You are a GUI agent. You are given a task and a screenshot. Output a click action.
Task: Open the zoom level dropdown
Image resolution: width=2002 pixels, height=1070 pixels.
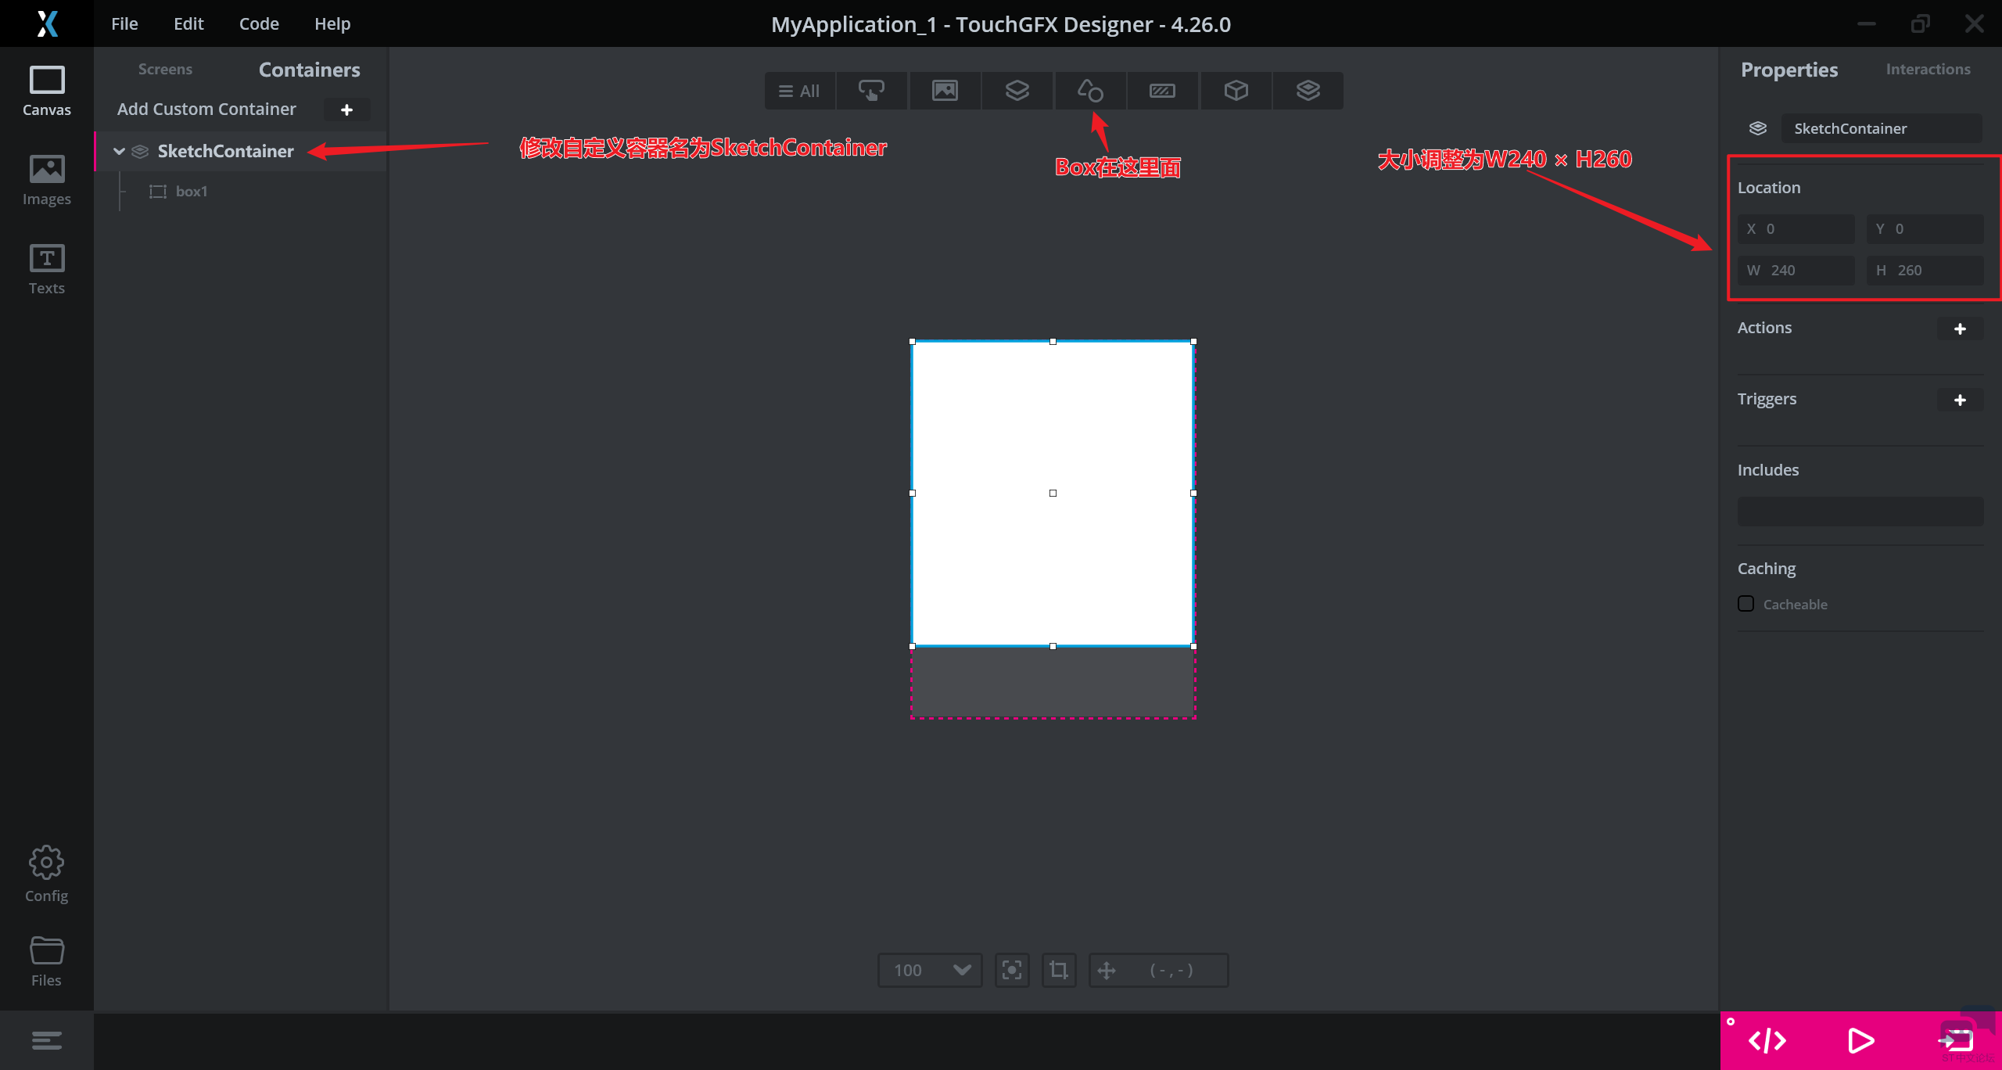point(961,970)
